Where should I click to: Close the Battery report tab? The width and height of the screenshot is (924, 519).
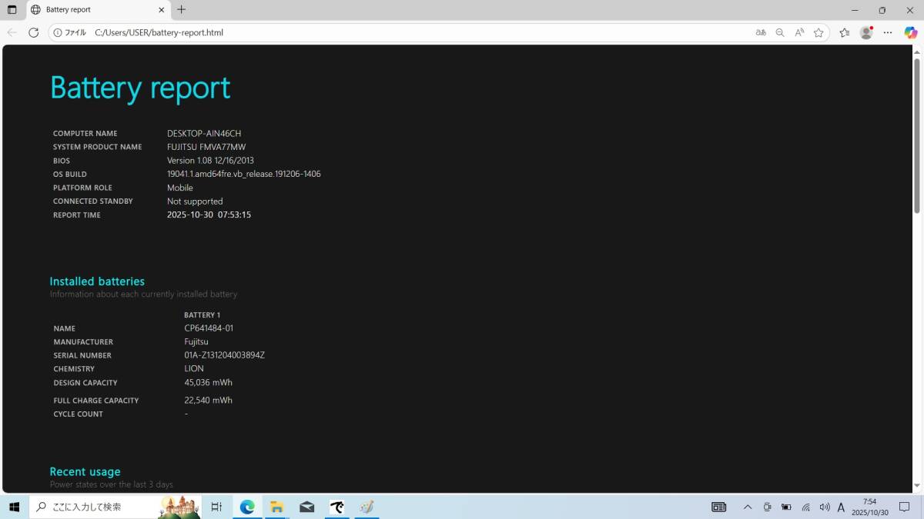coord(162,10)
